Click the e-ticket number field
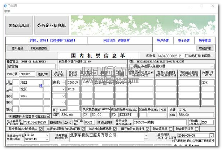 coord(36,122)
